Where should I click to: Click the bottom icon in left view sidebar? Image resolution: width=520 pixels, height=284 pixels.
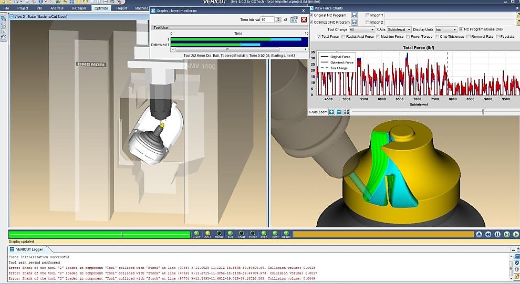3,37
